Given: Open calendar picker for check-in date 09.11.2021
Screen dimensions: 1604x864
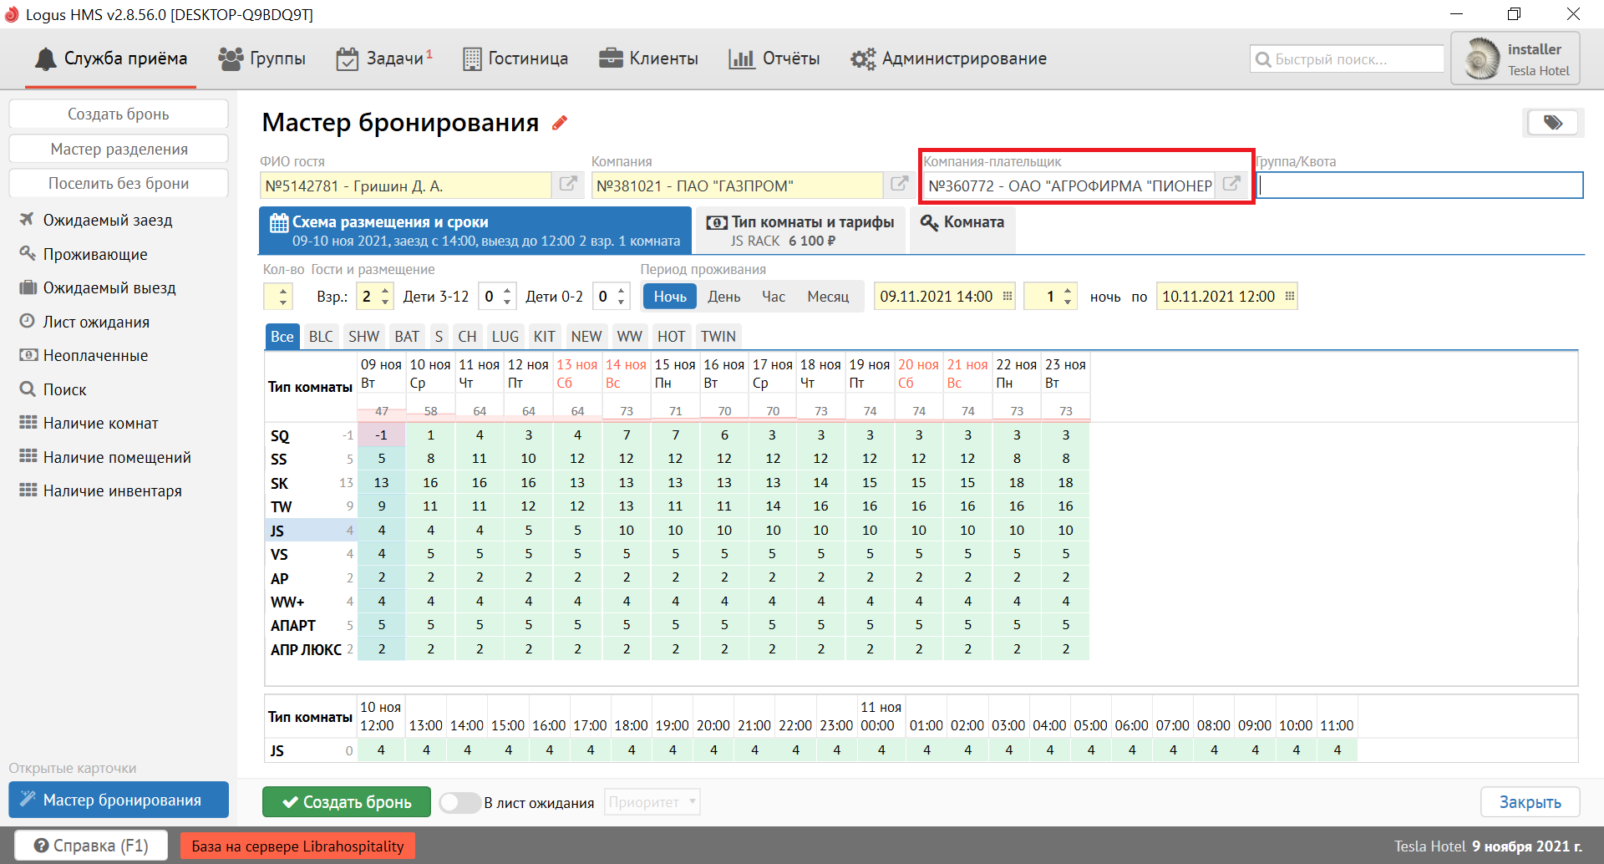Looking at the screenshot, I should click(1008, 297).
